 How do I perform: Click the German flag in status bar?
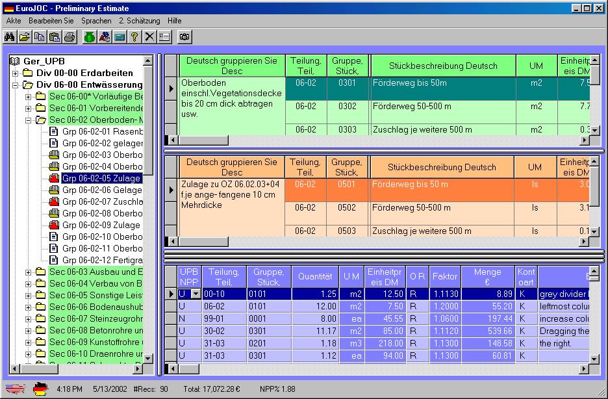click(41, 389)
